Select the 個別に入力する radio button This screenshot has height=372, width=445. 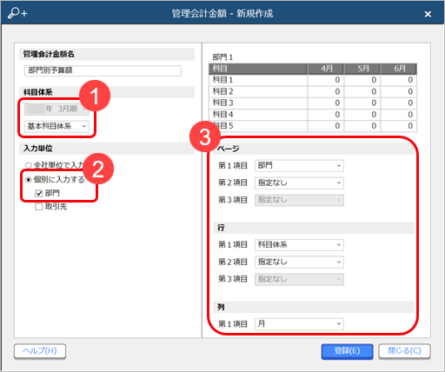[x=28, y=180]
